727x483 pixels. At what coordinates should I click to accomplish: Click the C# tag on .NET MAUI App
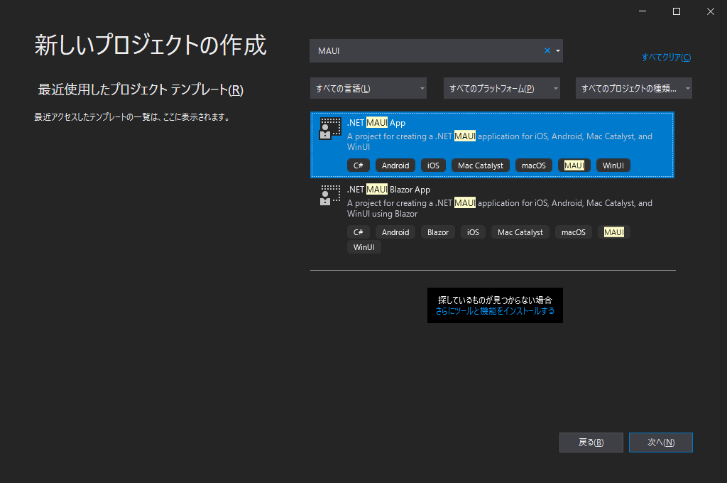point(359,165)
